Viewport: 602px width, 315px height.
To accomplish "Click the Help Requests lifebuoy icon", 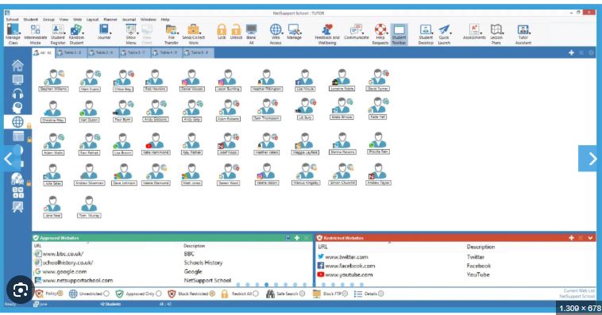I will point(380,29).
